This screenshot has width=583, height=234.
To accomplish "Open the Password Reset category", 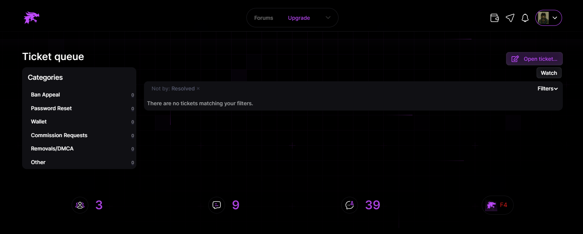I will (x=51, y=108).
